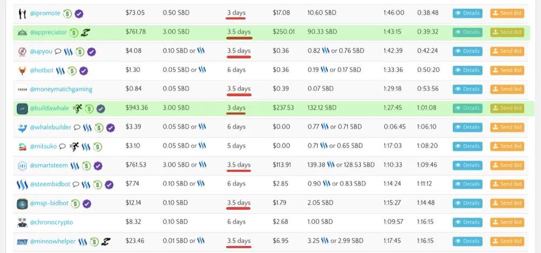This screenshot has height=253, width=541.
Task: Click the @appreciator avatar icon
Action: 22,33
